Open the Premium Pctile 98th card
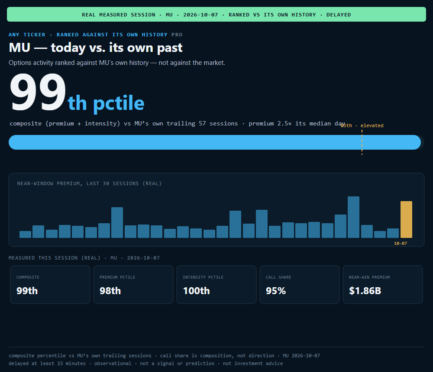The width and height of the screenshot is (433, 372). pyautogui.click(x=133, y=285)
